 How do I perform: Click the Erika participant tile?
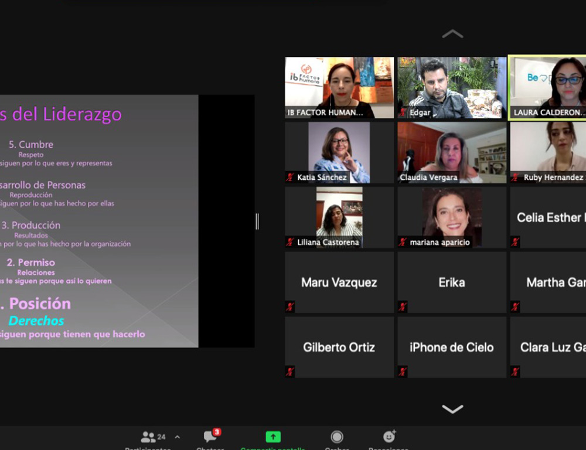point(452,282)
